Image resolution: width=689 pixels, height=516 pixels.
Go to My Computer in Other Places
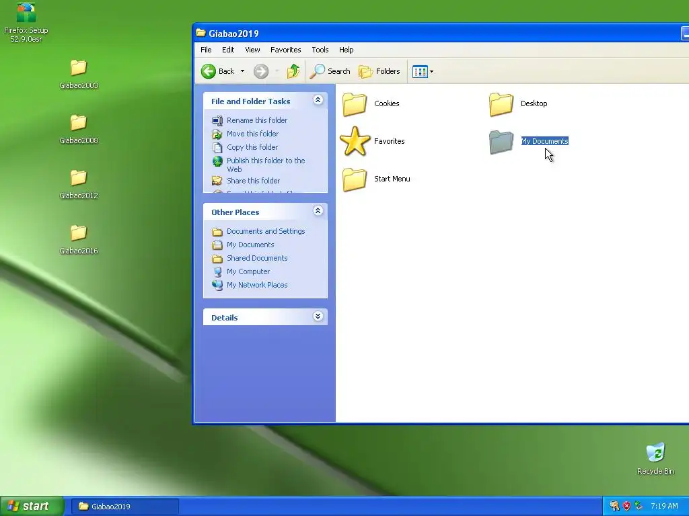(248, 271)
